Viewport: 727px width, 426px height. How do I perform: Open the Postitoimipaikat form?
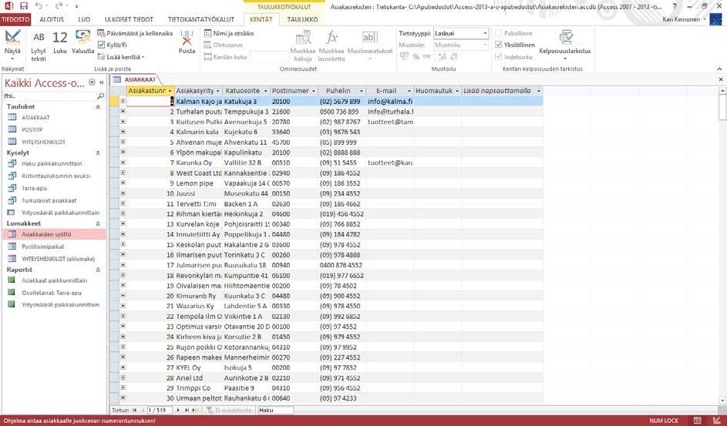pos(43,247)
